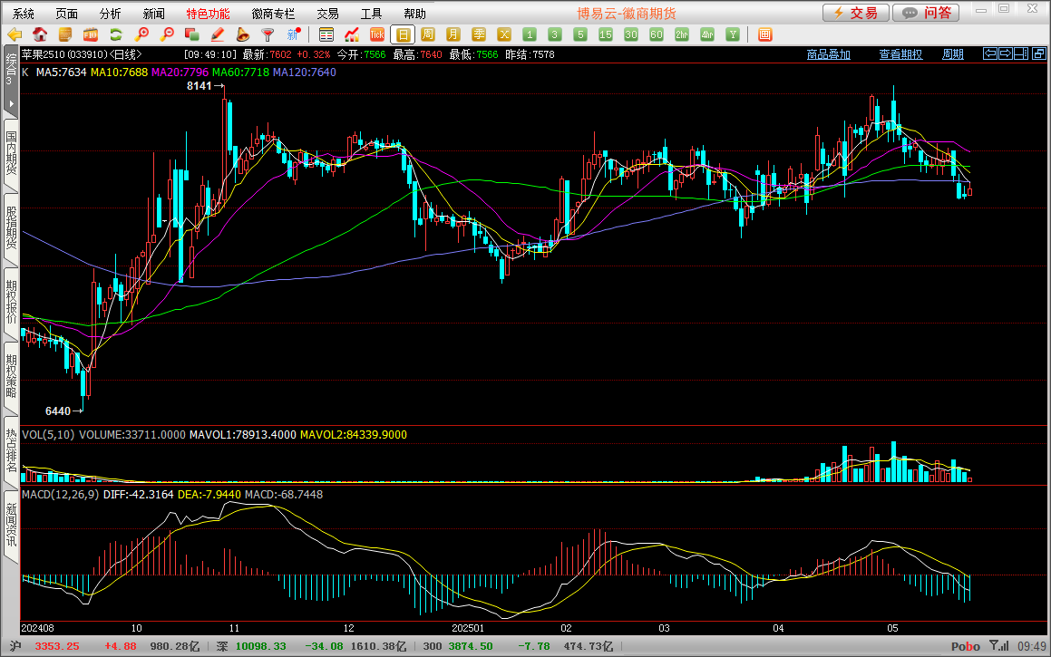Open the 徽商专栏 menu

[x=273, y=14]
